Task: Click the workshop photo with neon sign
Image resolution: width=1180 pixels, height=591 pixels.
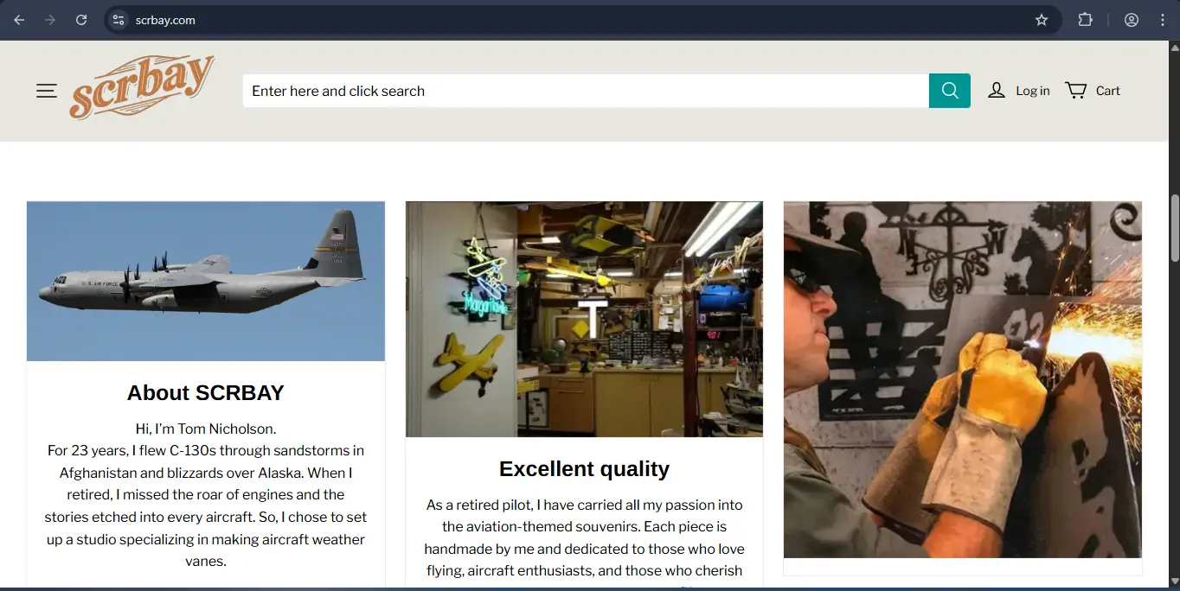Action: [584, 319]
